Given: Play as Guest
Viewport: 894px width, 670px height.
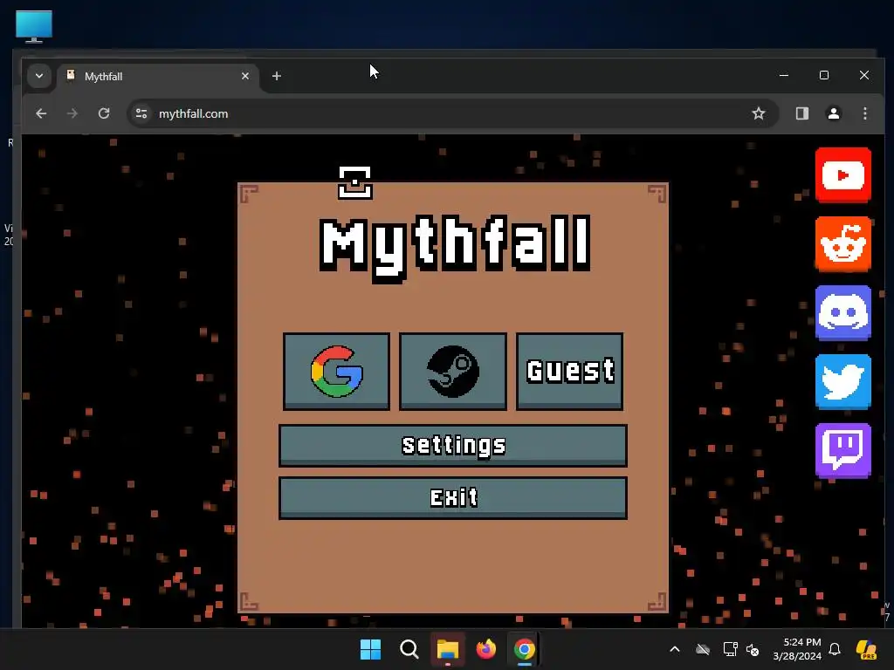Looking at the screenshot, I should coord(569,372).
